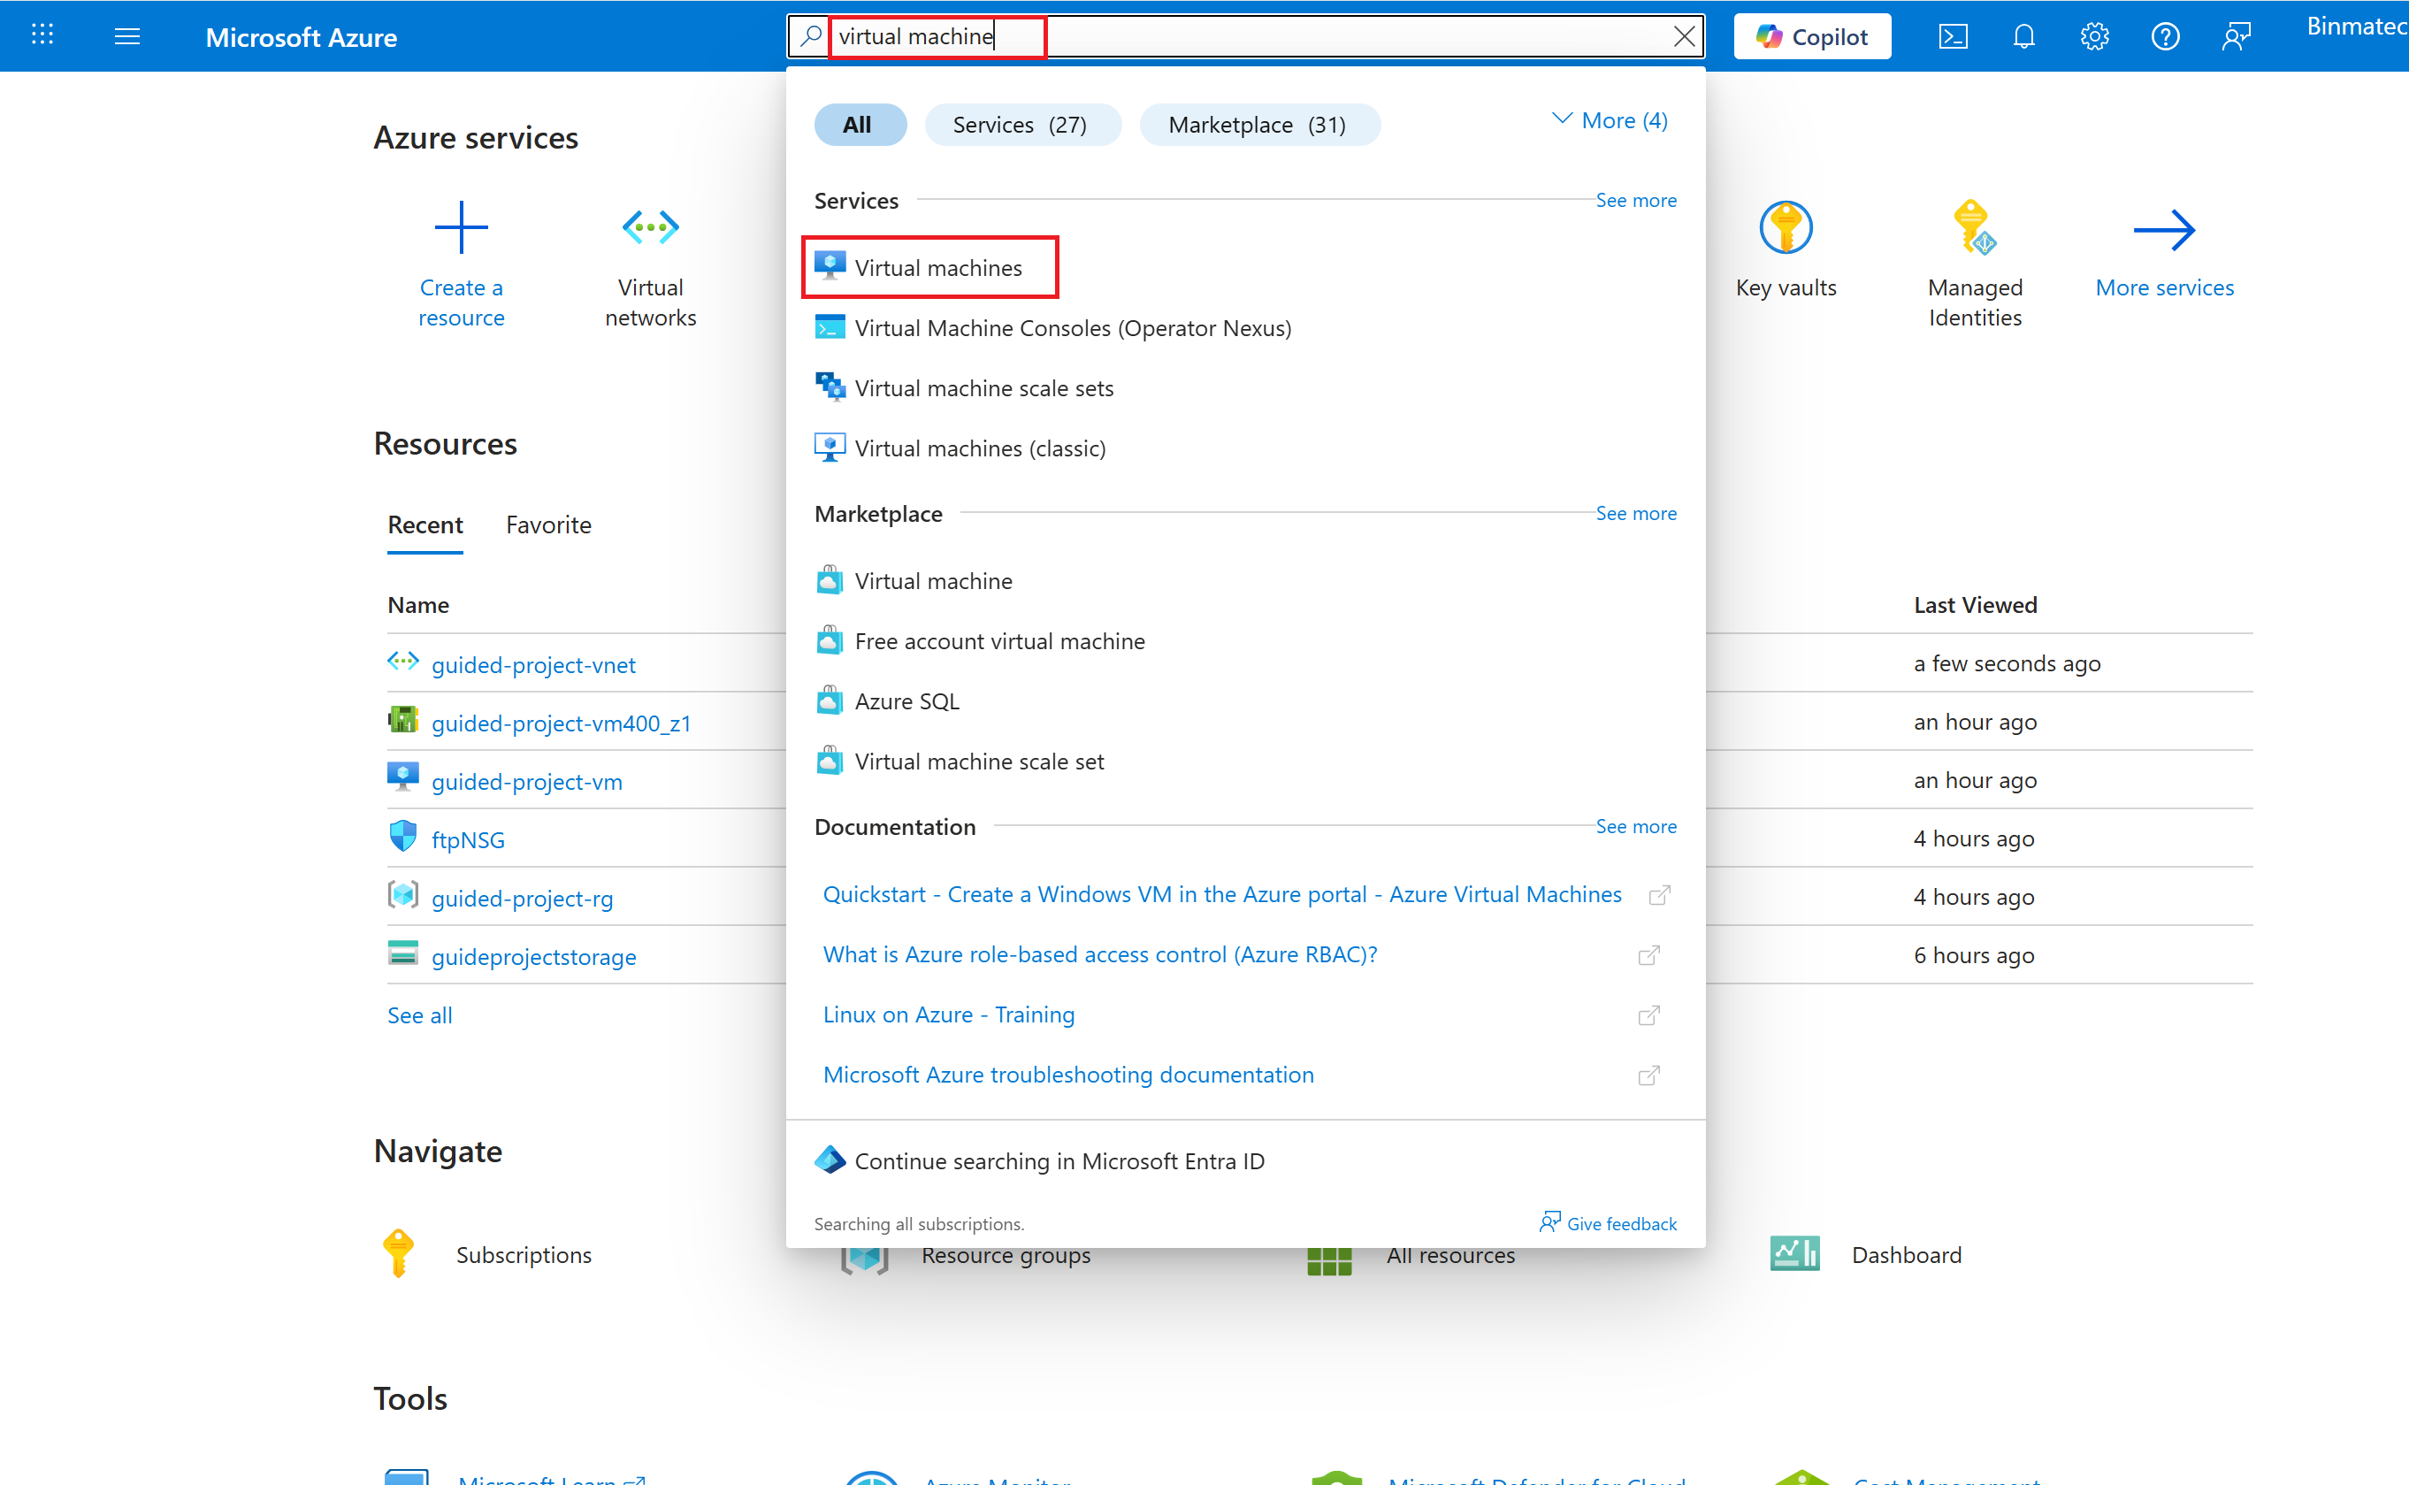Open the guided-project-vnet resource
This screenshot has width=2409, height=1485.
point(533,665)
